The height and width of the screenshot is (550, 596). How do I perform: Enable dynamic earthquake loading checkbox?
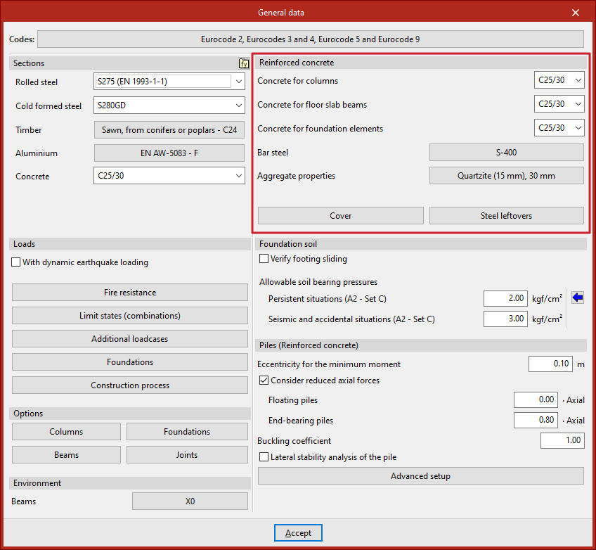(17, 263)
